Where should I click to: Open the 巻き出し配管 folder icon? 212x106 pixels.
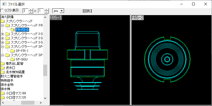tap(3, 63)
